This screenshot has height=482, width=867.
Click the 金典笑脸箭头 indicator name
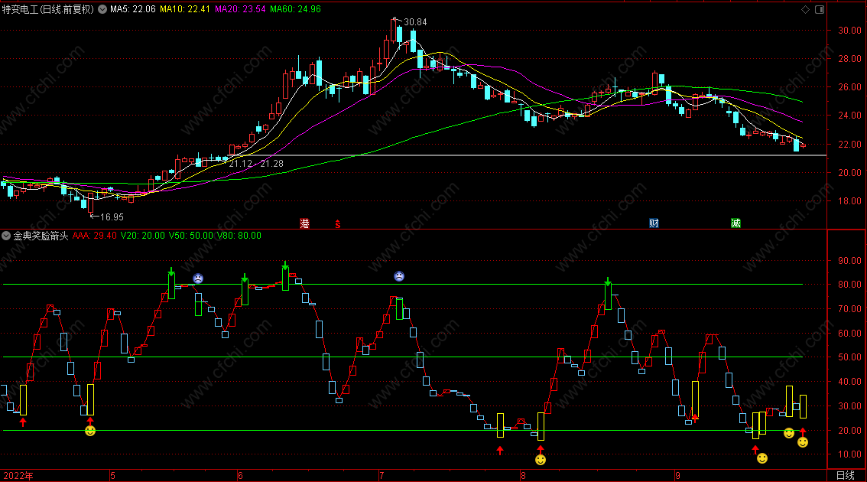[41, 236]
